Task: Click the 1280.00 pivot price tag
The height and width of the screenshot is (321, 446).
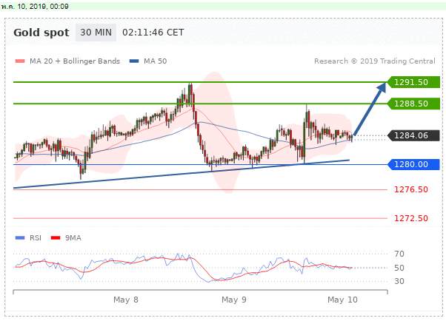Action: 413,164
